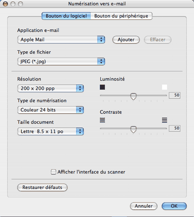This screenshot has width=194, height=217.
Task: Click the high contrast lines icon
Action: point(165,120)
